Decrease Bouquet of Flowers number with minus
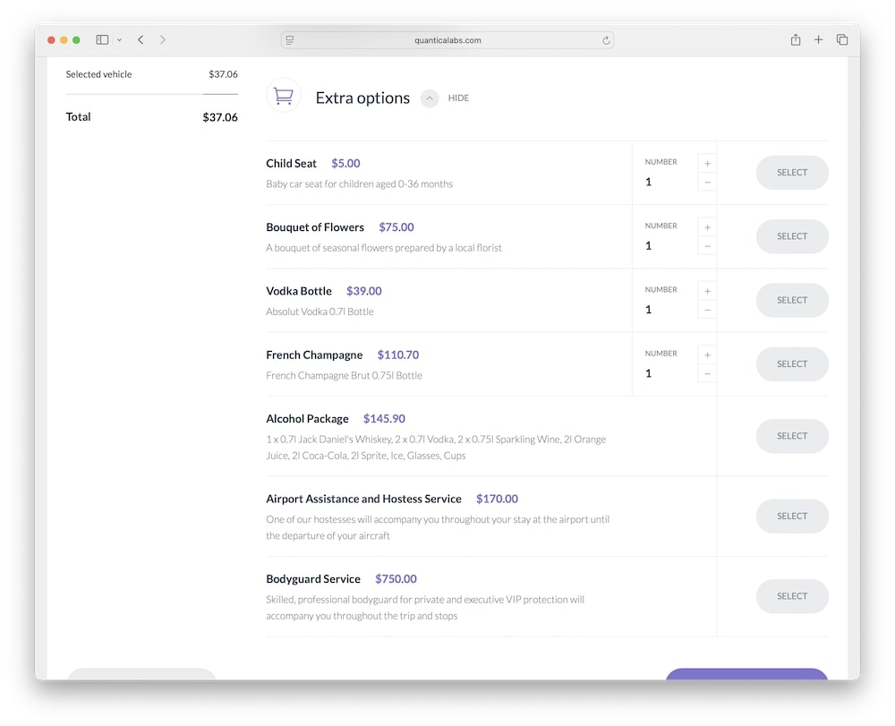 coord(707,246)
